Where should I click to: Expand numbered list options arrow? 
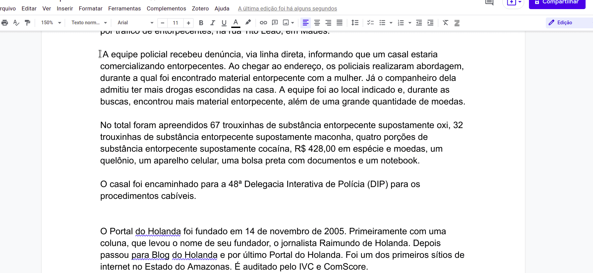click(x=410, y=23)
